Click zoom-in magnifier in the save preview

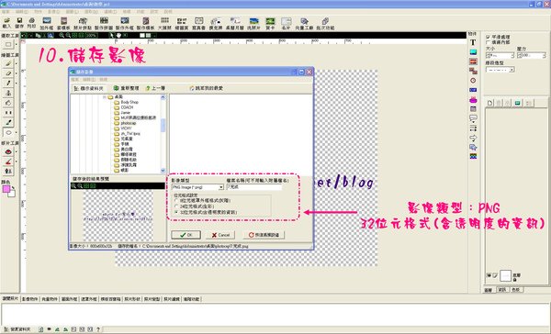74,185
